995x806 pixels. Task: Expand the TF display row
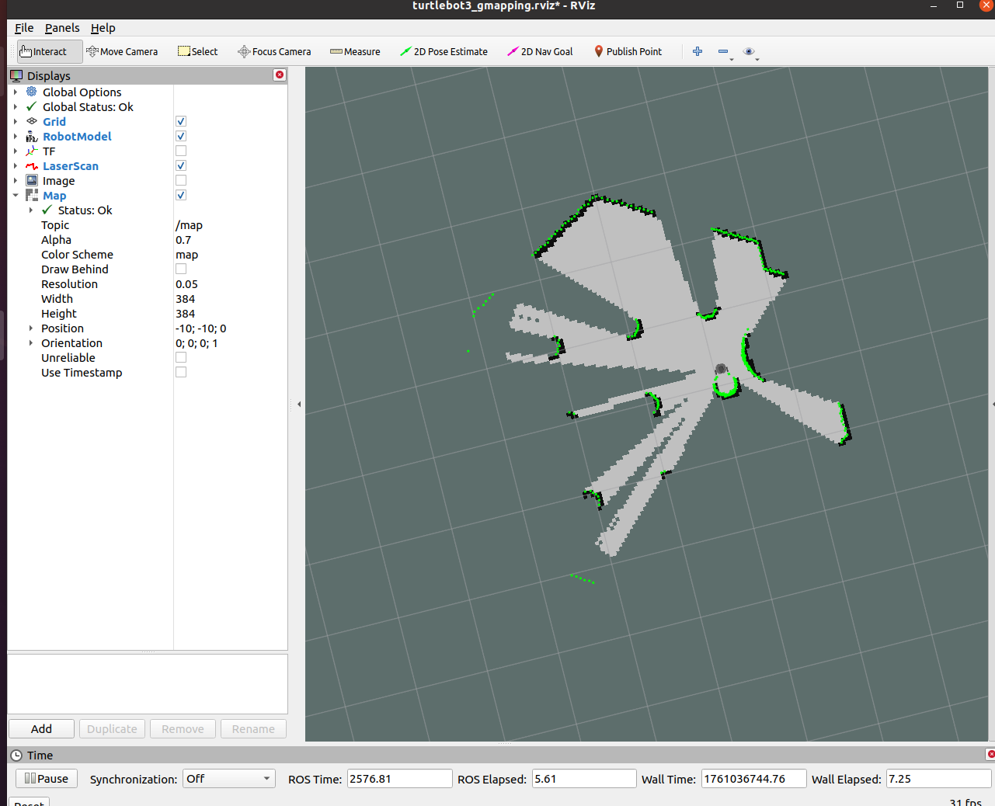point(16,151)
